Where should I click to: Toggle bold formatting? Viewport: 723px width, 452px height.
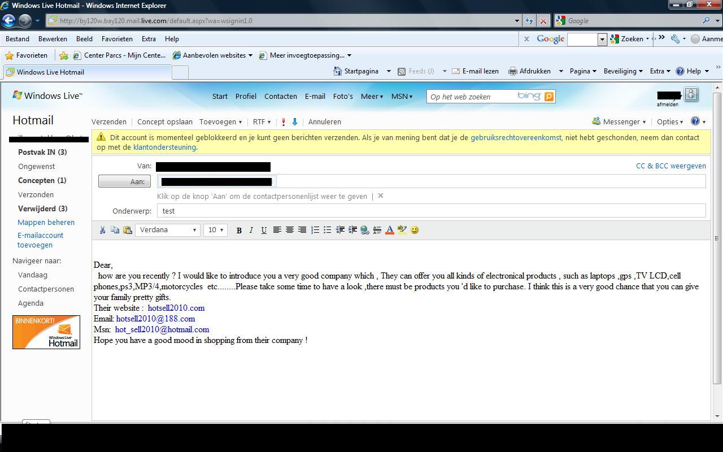pyautogui.click(x=239, y=230)
